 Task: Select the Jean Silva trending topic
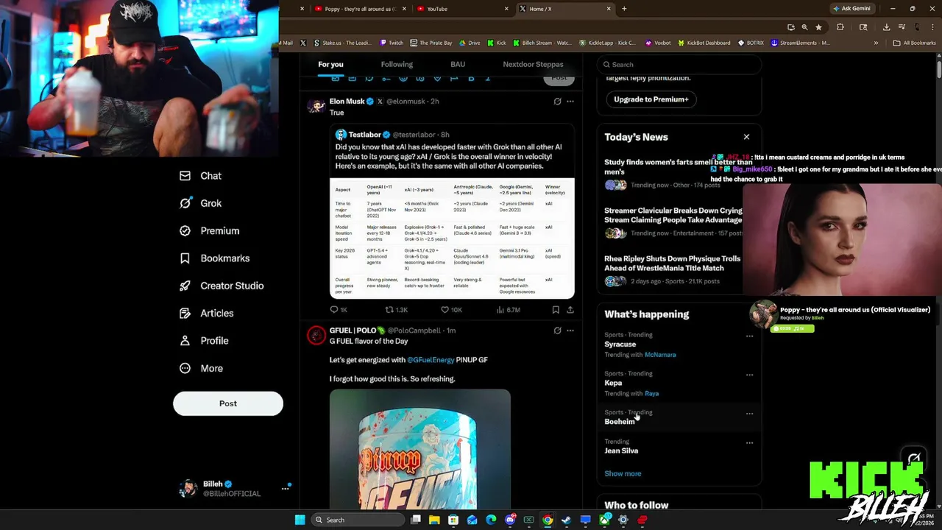tap(621, 451)
